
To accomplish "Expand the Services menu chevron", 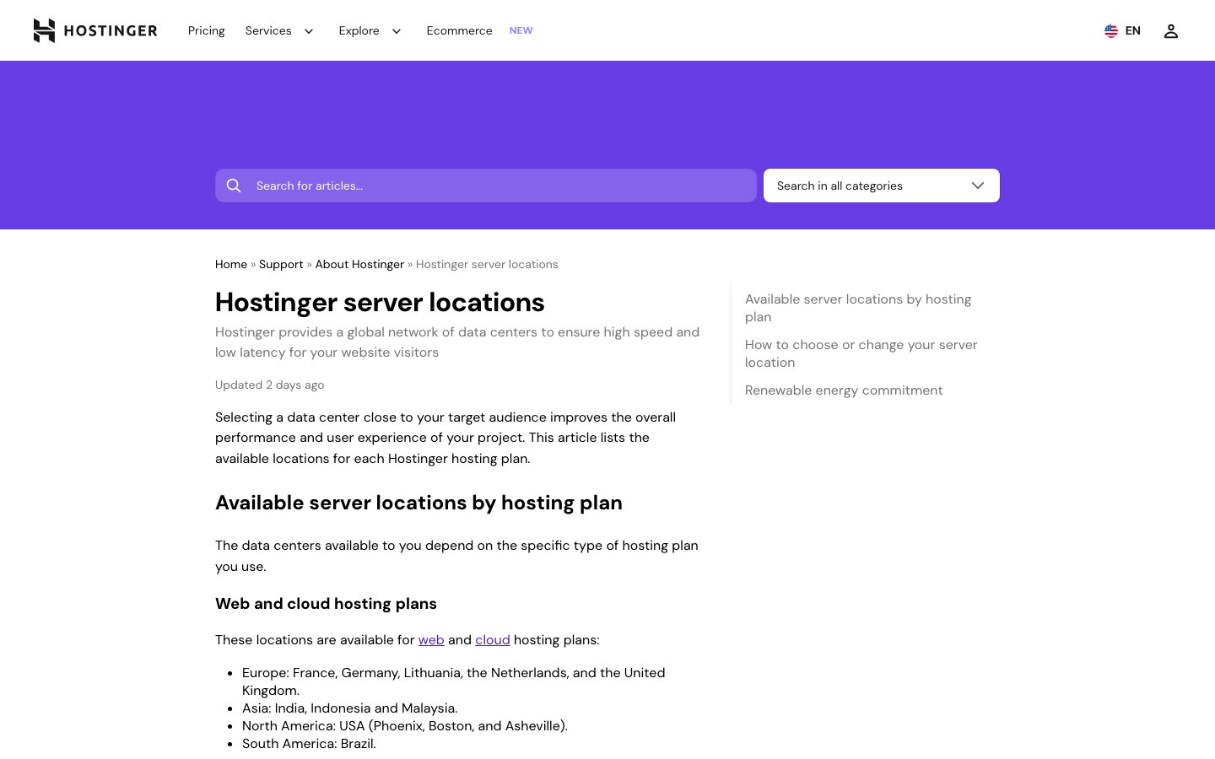I will [309, 31].
